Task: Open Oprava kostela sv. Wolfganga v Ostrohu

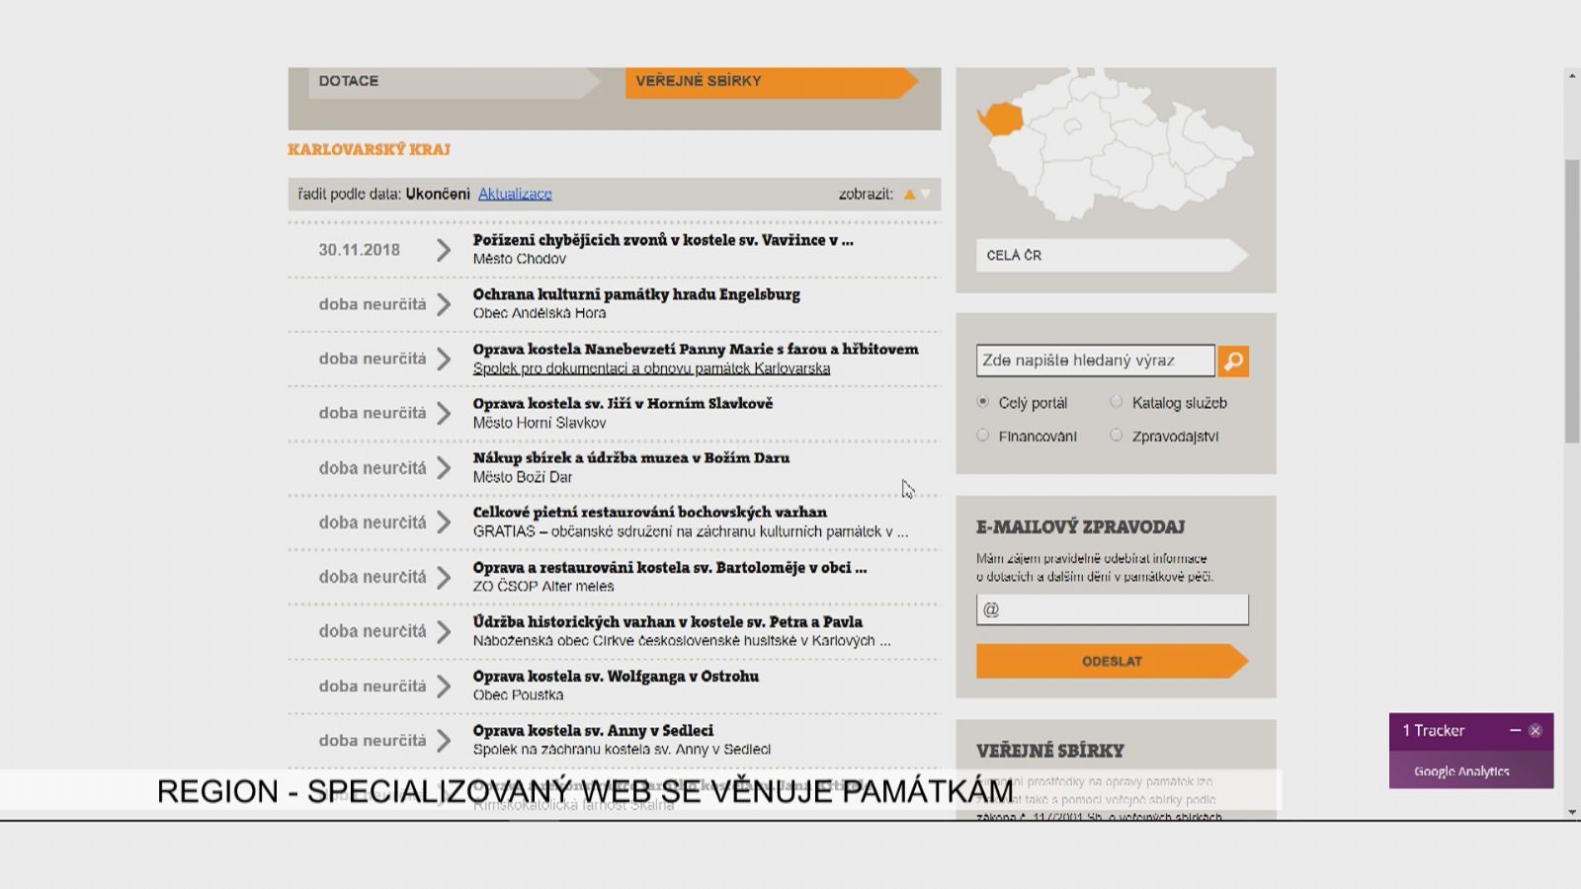Action: 616,677
